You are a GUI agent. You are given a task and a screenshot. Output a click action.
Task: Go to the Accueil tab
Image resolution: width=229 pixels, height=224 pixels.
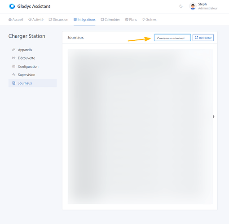(x=16, y=20)
